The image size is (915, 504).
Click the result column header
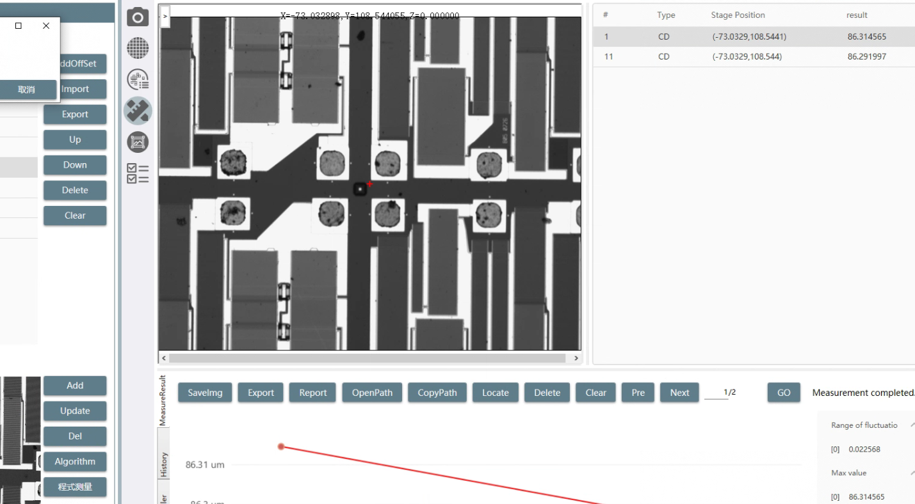coord(857,15)
